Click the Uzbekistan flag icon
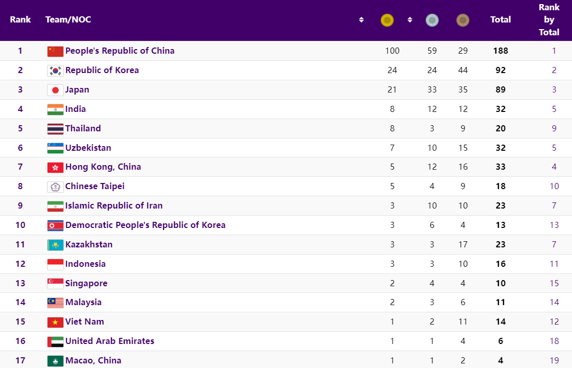Viewport: 572px width, 368px height. pyautogui.click(x=55, y=148)
